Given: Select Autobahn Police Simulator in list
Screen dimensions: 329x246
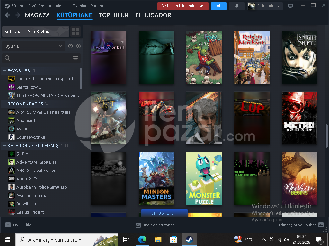Looking at the screenshot, I should click(43, 187).
